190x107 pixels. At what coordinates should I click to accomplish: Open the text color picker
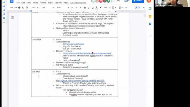pos(96,8)
